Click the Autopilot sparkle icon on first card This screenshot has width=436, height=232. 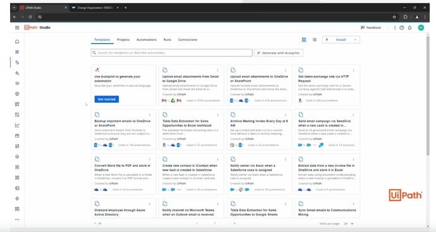coord(97,70)
